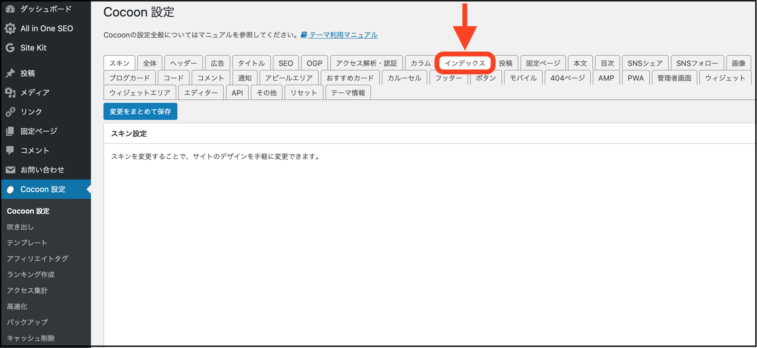Open the ウィジェット tab

tap(725, 78)
